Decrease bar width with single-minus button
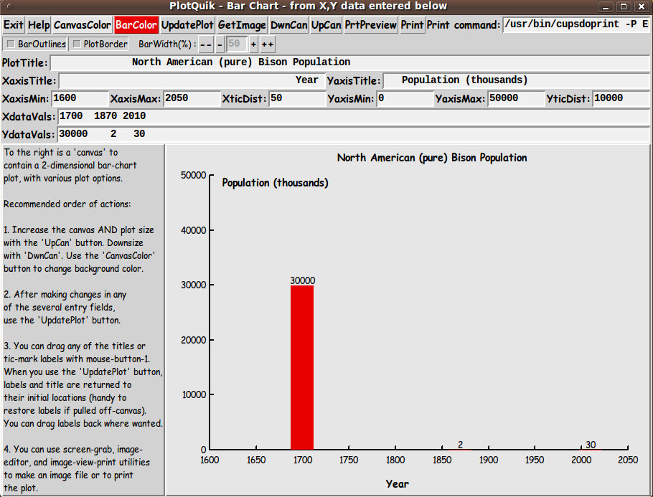 point(220,44)
